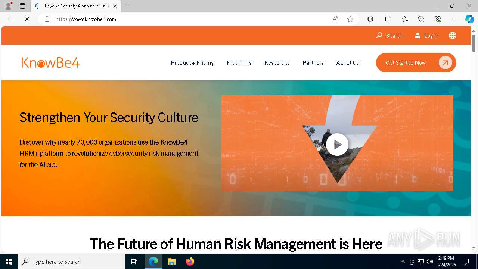The image size is (478, 269).
Task: Add this page to favorites
Action: 350,19
